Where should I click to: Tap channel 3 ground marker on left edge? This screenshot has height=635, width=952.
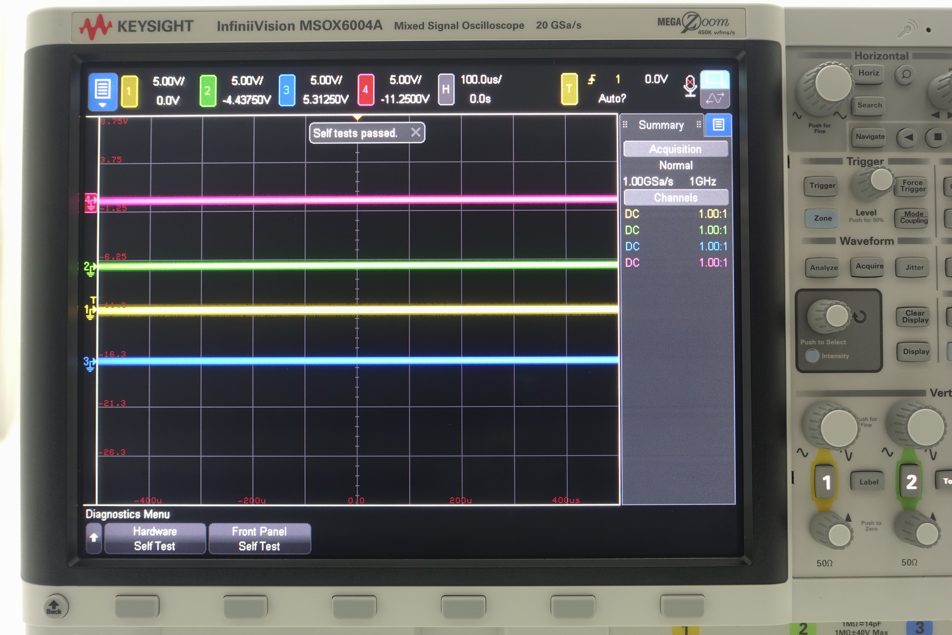[x=89, y=363]
